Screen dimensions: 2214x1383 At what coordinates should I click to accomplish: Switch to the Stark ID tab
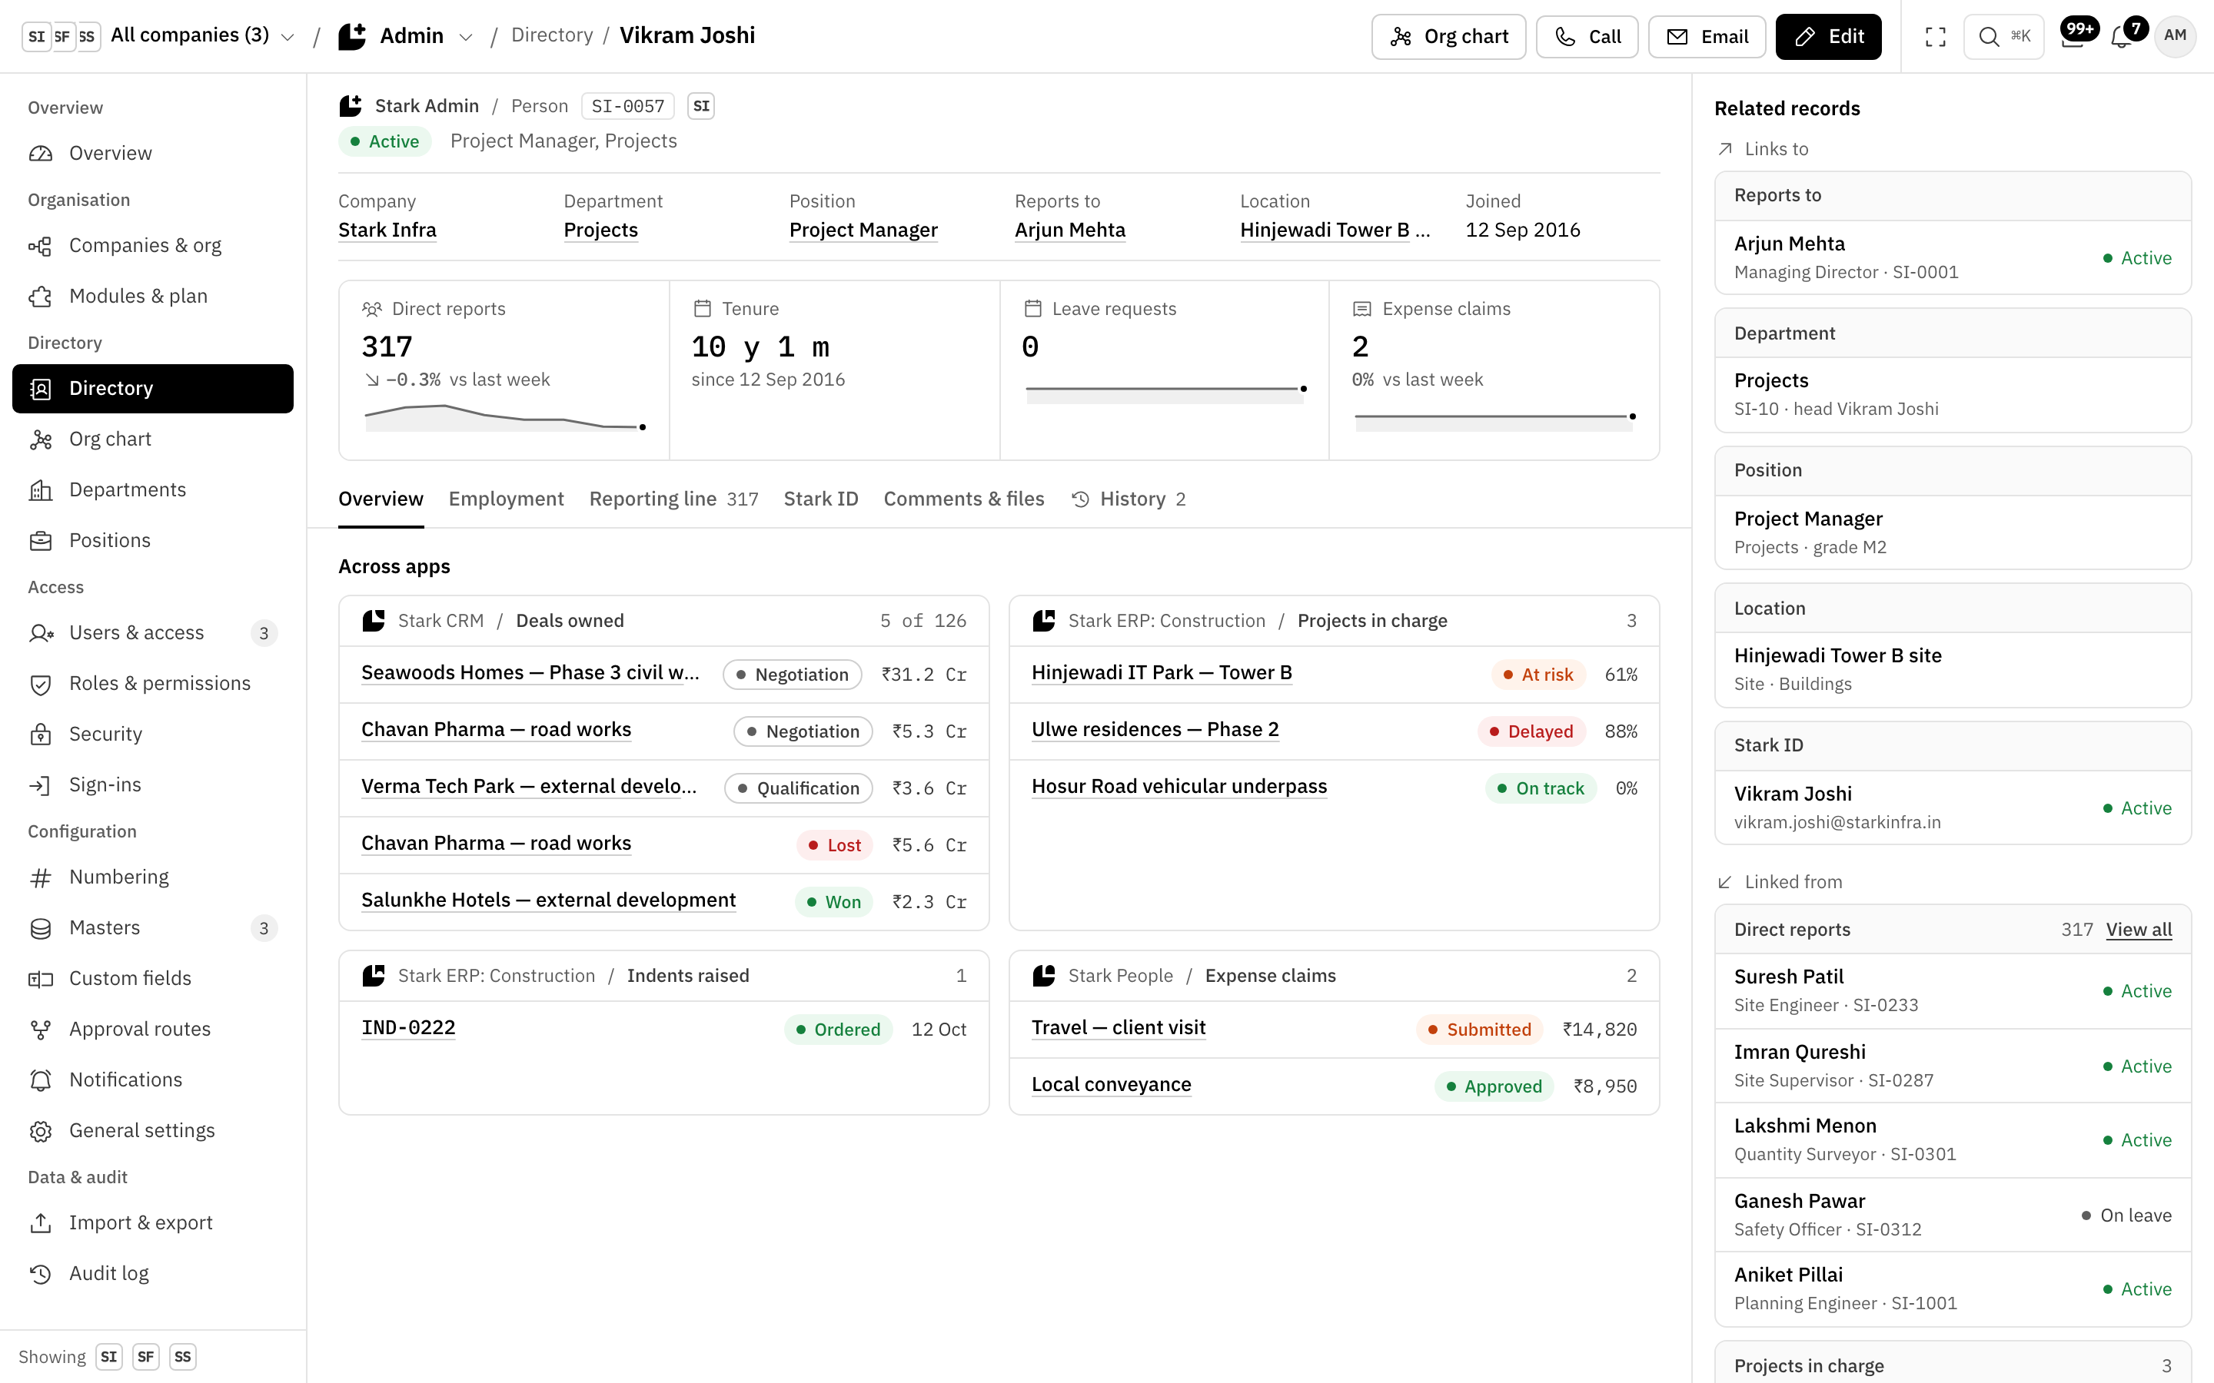[x=821, y=499]
